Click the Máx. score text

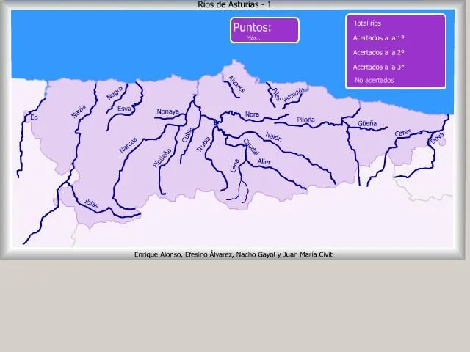tap(253, 37)
